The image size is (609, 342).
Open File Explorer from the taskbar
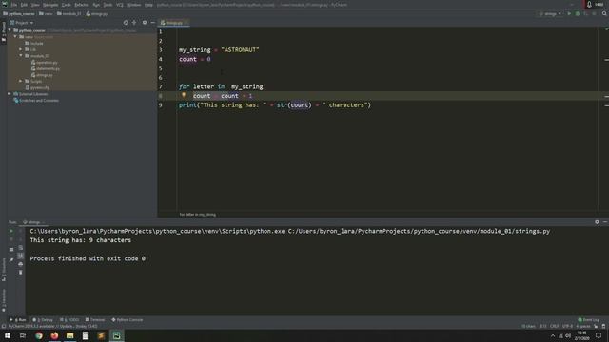[69, 335]
